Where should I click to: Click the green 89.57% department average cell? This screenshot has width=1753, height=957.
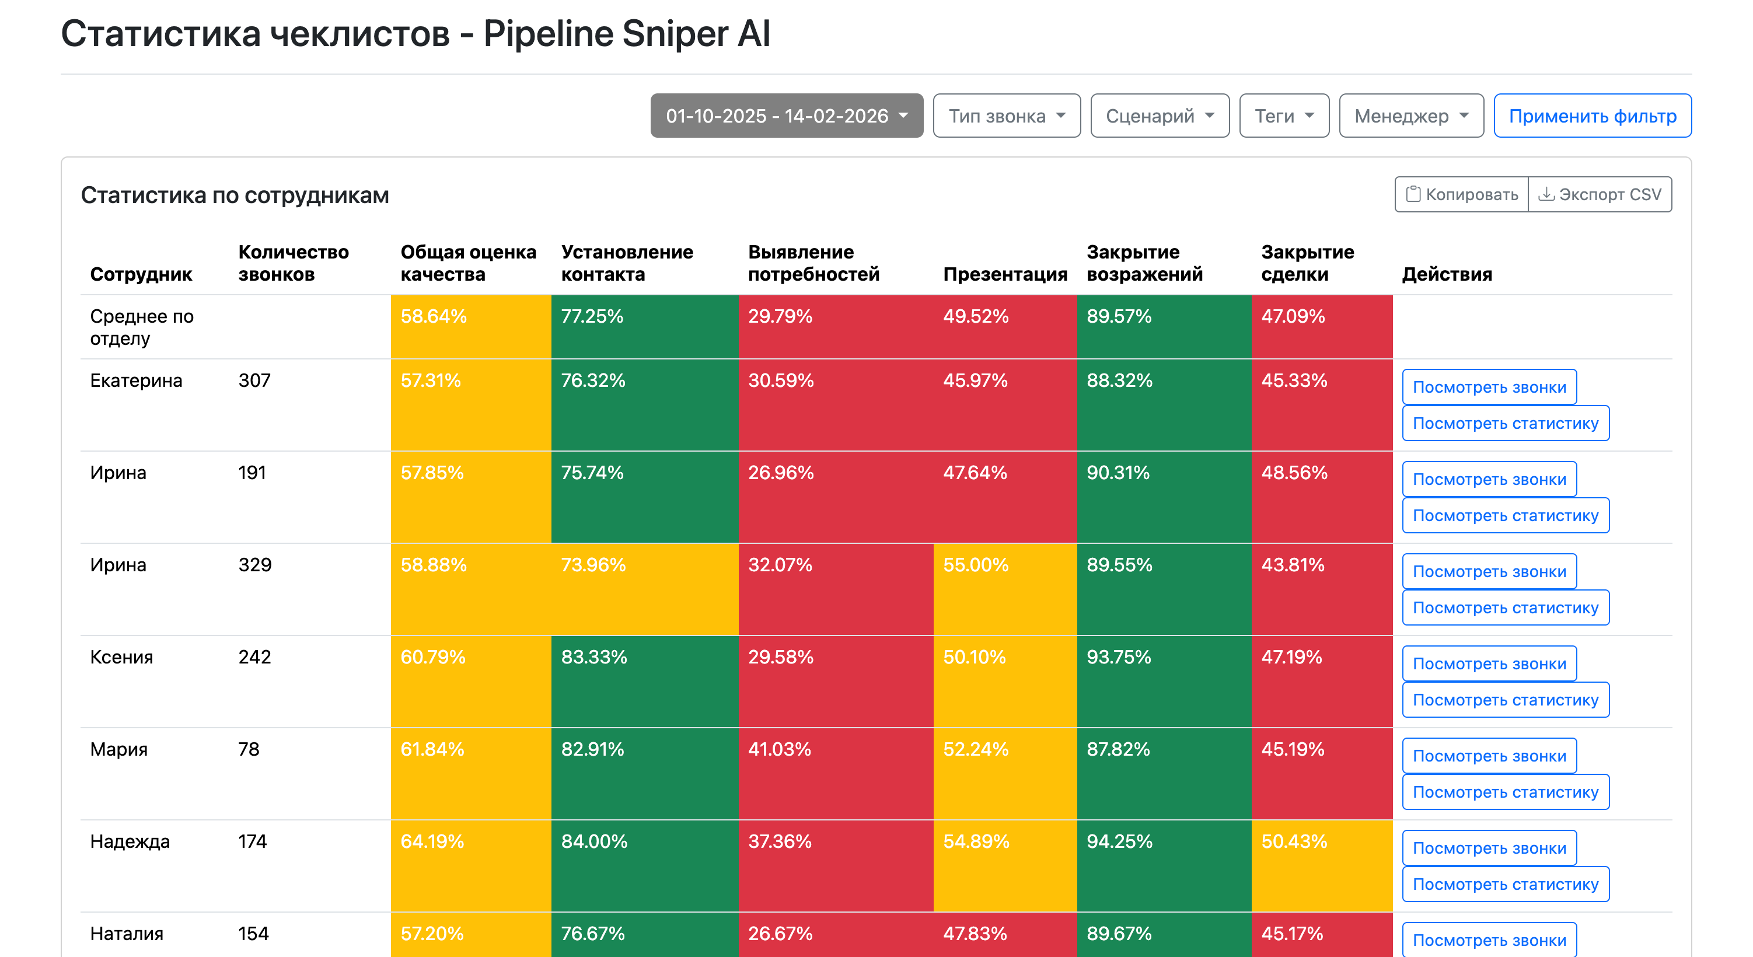(1163, 327)
